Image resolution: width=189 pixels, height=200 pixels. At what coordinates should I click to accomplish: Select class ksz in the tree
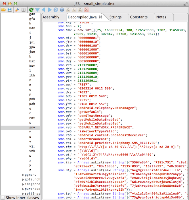[32, 61]
